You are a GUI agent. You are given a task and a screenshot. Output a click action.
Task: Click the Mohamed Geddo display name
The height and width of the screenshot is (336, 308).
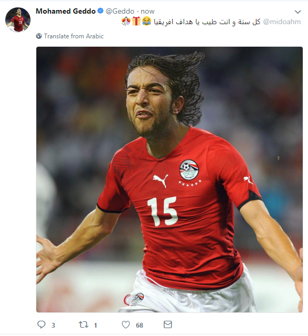pos(66,11)
